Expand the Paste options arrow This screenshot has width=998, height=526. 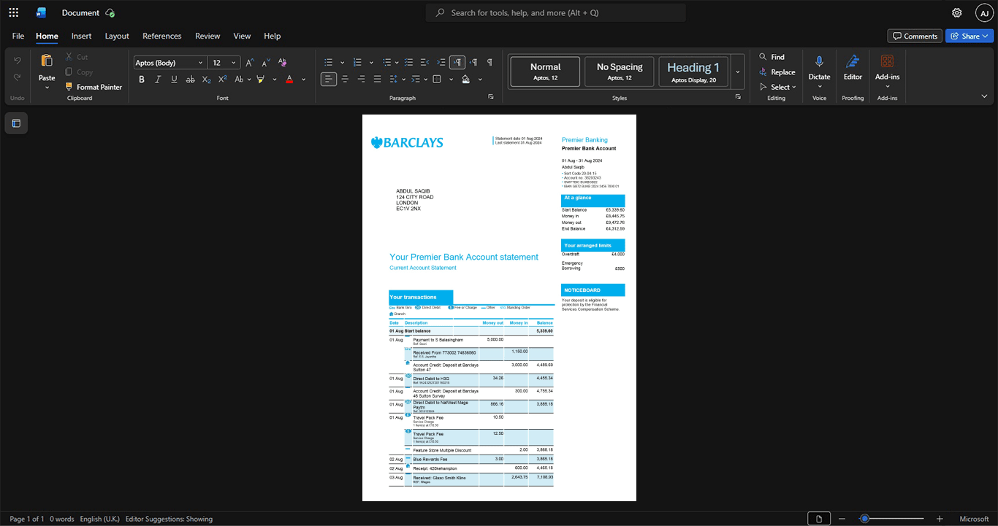tap(47, 88)
